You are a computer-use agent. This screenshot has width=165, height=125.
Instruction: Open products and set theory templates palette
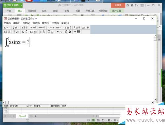coord(68,32)
